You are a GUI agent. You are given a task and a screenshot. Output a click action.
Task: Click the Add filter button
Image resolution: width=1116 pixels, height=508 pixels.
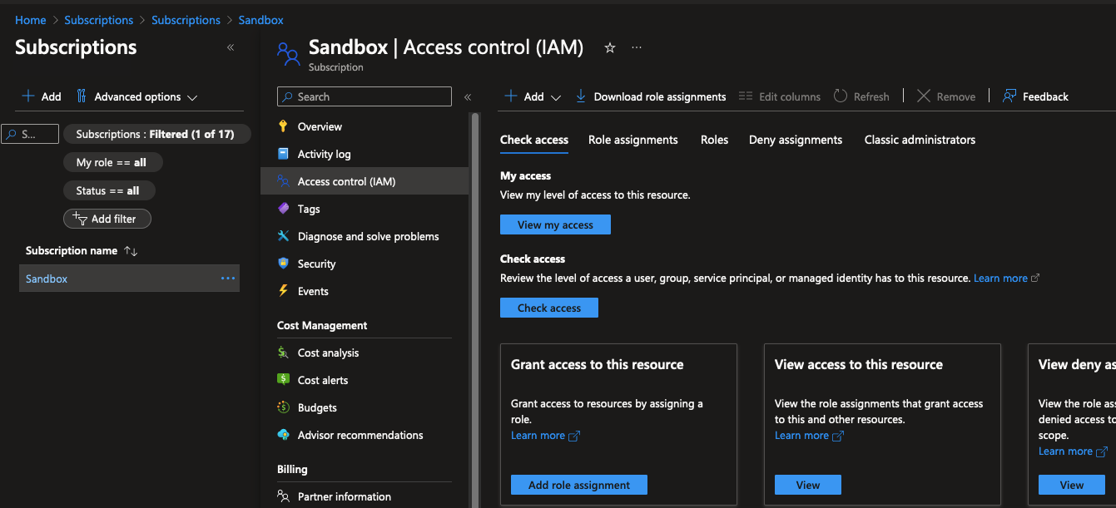(x=107, y=219)
